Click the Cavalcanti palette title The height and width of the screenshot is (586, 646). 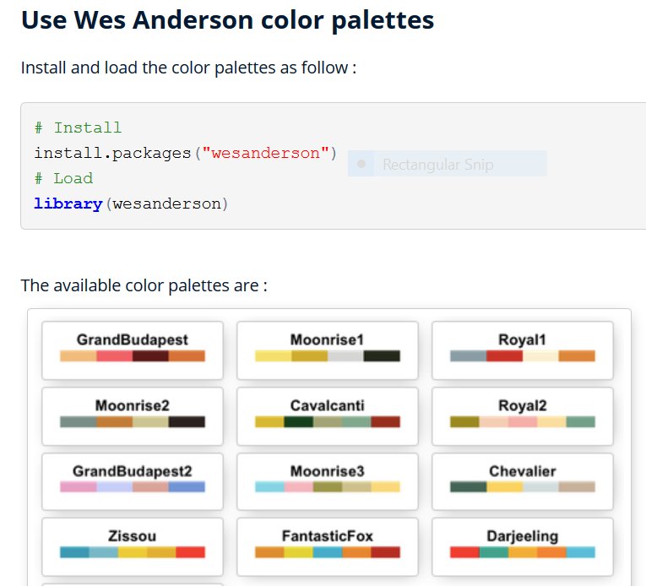327,405
